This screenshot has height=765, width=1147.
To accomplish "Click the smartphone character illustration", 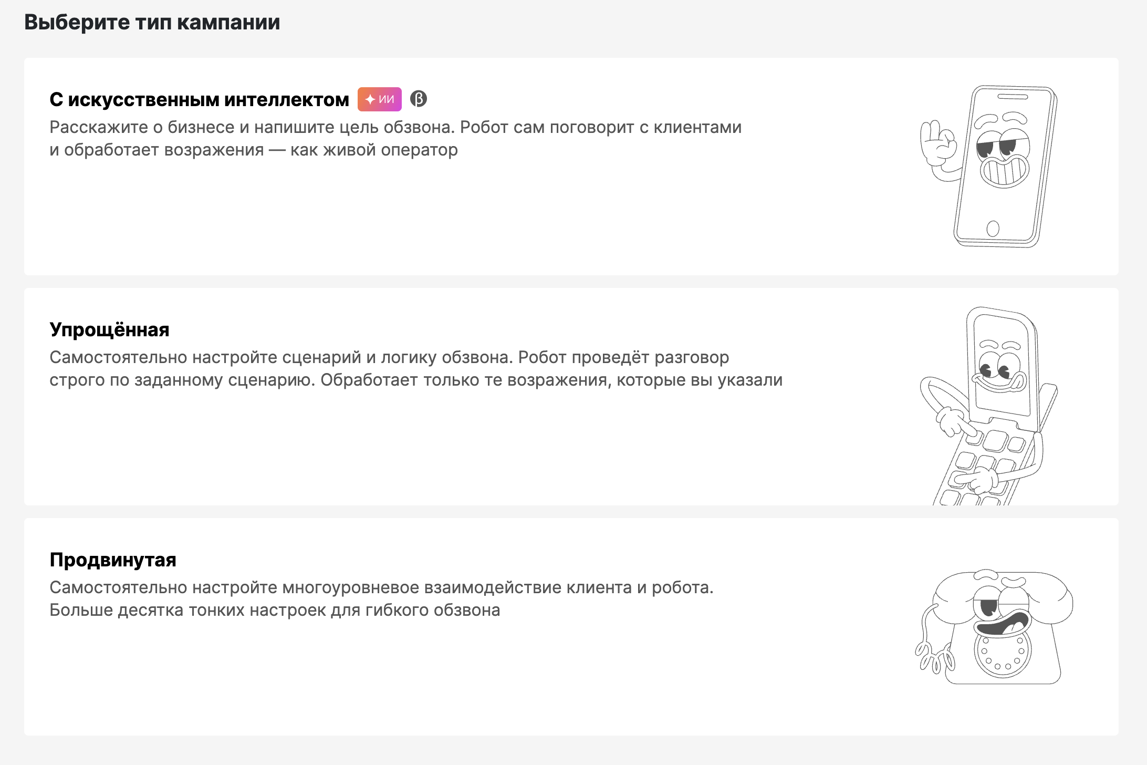I will pos(988,166).
